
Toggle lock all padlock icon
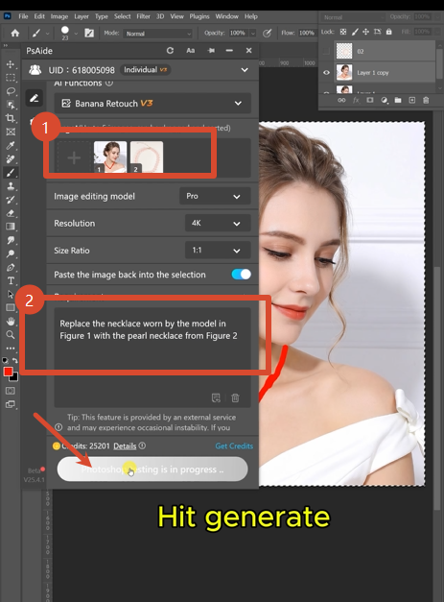pos(388,32)
